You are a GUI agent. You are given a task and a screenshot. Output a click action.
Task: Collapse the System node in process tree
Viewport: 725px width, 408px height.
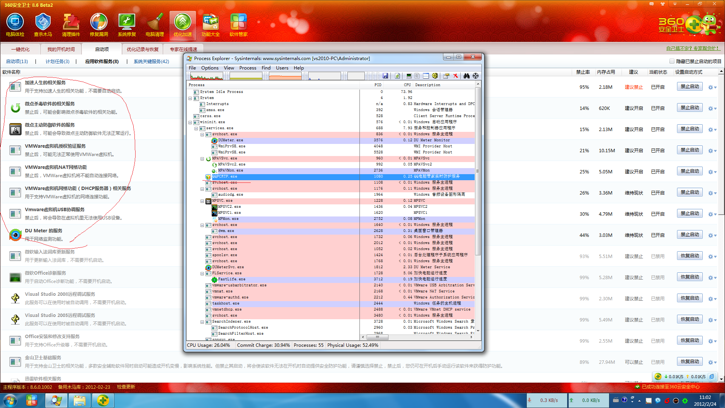[x=190, y=98]
